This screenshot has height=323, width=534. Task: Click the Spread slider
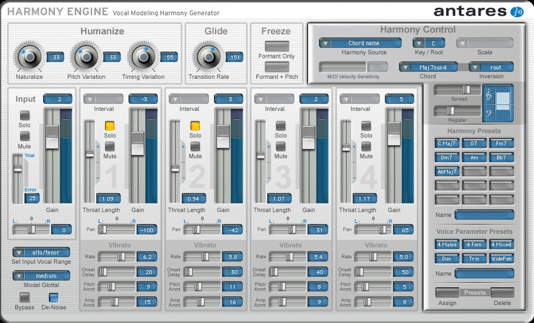[x=457, y=90]
